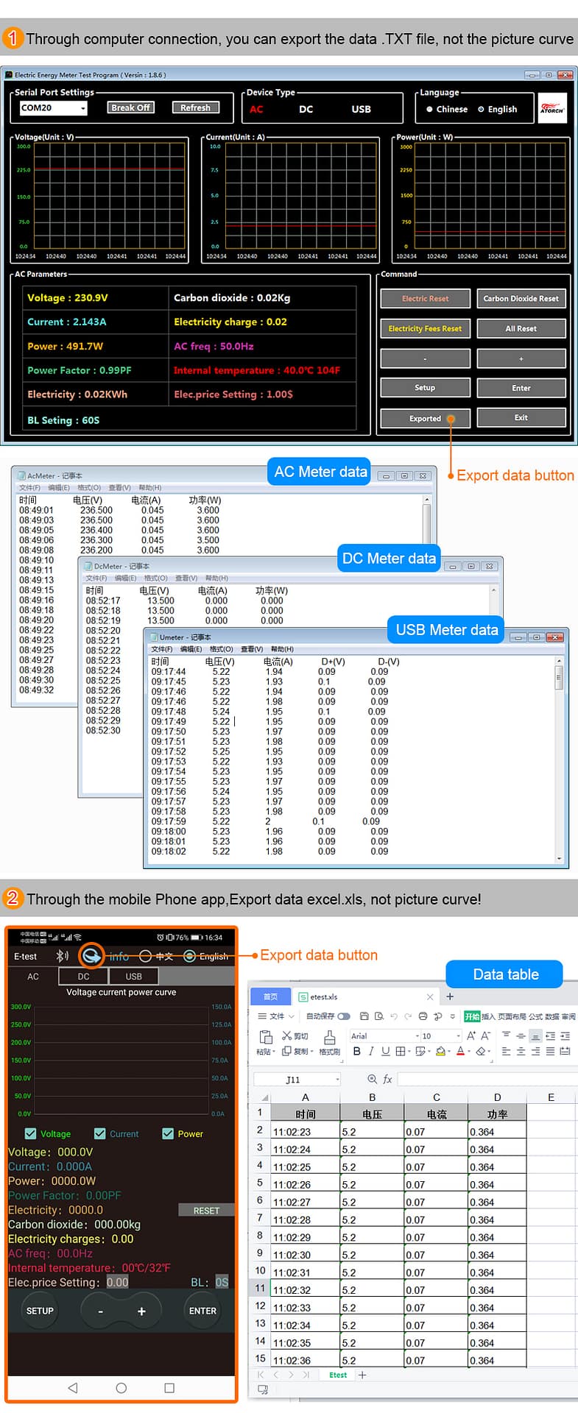Image resolution: width=578 pixels, height=1413 pixels.
Task: Click the Refresh button
Action: coord(195,107)
